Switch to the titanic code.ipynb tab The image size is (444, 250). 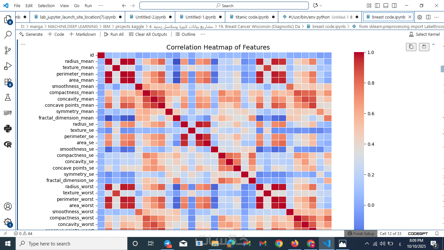pos(252,17)
